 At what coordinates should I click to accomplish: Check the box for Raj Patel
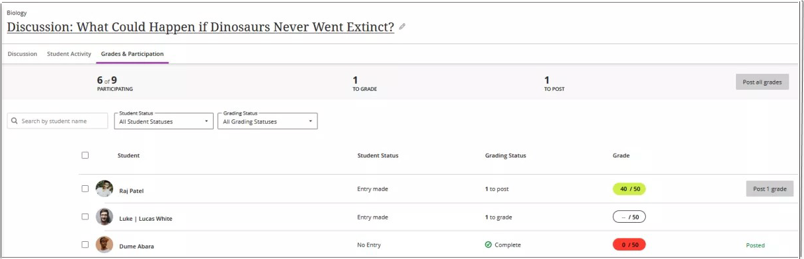[85, 188]
